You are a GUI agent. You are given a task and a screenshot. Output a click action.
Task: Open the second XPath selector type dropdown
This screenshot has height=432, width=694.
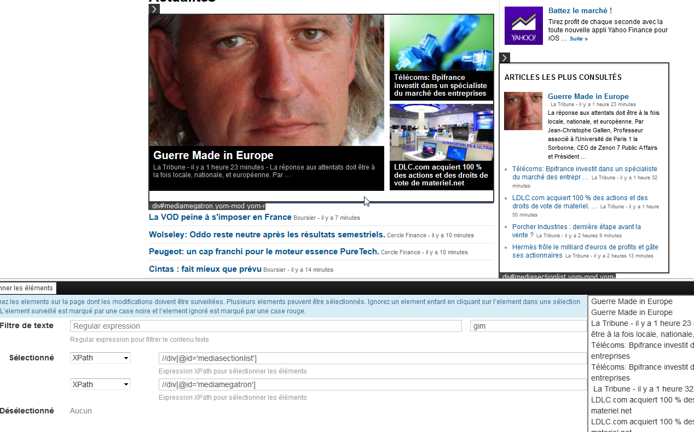click(100, 384)
